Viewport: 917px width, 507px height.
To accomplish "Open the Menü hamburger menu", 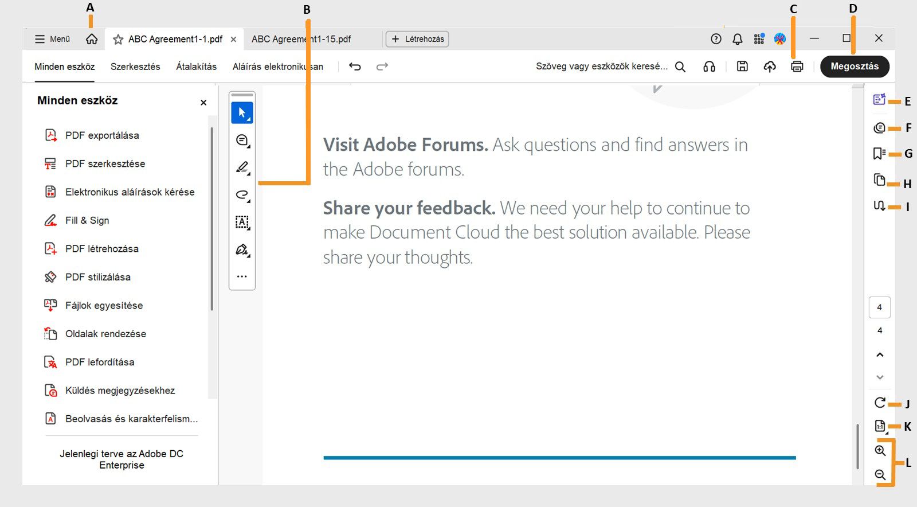I will (52, 39).
